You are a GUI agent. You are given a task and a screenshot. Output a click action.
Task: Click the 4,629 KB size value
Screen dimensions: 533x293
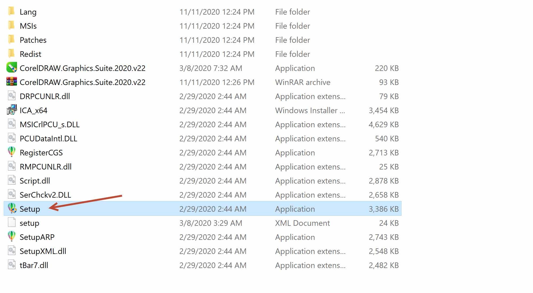point(383,124)
